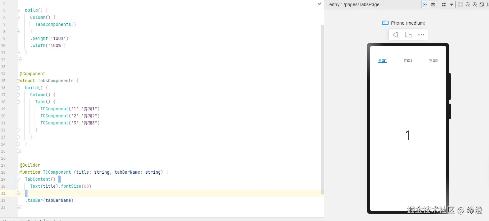Switch to the 界面3 tab in preview
The height and width of the screenshot is (221, 489).
click(433, 60)
